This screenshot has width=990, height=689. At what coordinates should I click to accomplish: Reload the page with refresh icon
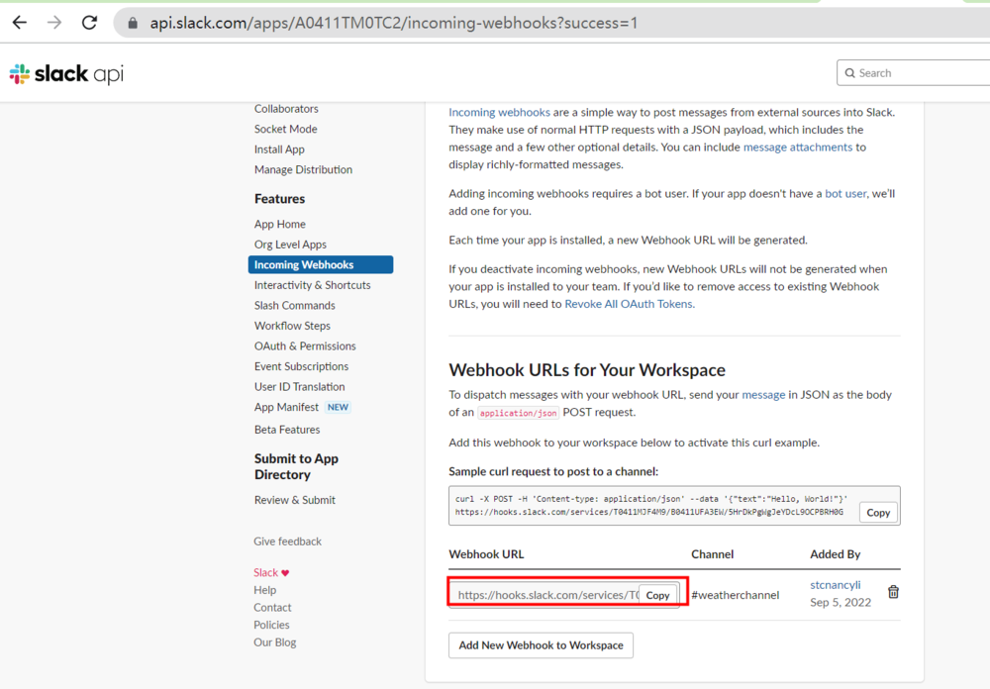point(89,22)
